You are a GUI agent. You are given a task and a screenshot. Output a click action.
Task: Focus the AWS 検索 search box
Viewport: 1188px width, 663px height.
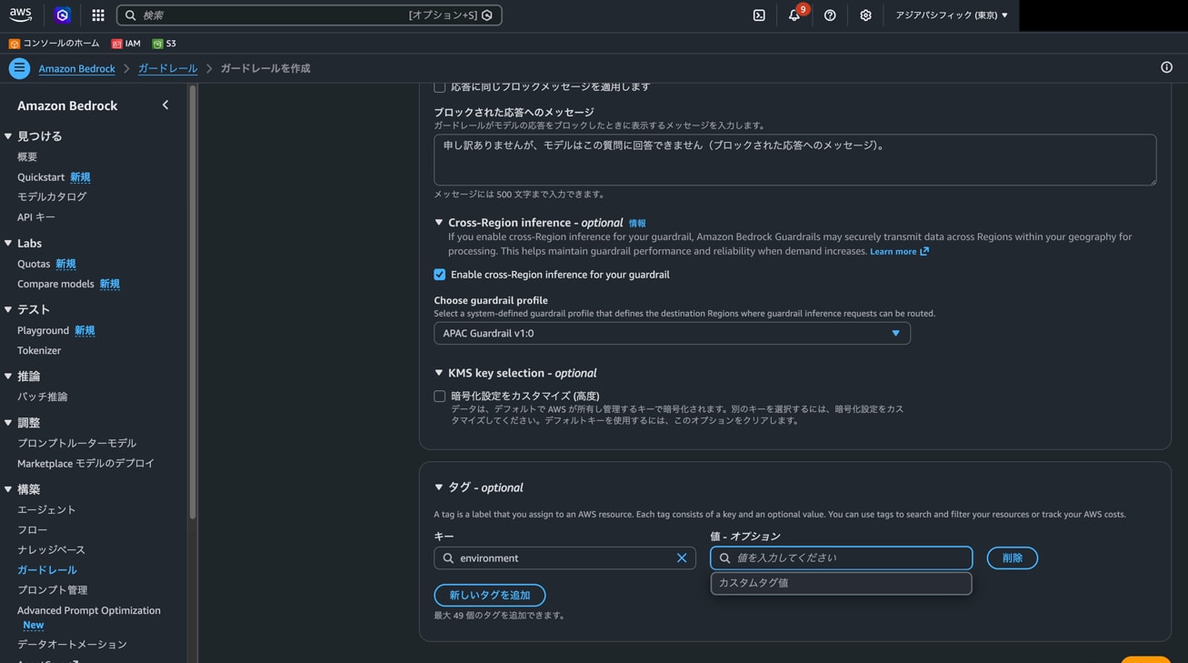309,15
